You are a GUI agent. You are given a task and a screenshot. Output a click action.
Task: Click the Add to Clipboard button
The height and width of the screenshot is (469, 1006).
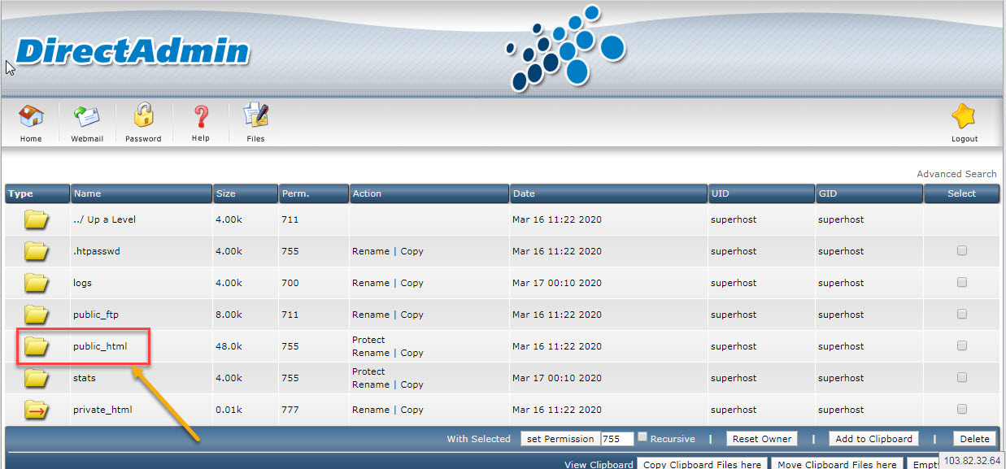point(873,439)
